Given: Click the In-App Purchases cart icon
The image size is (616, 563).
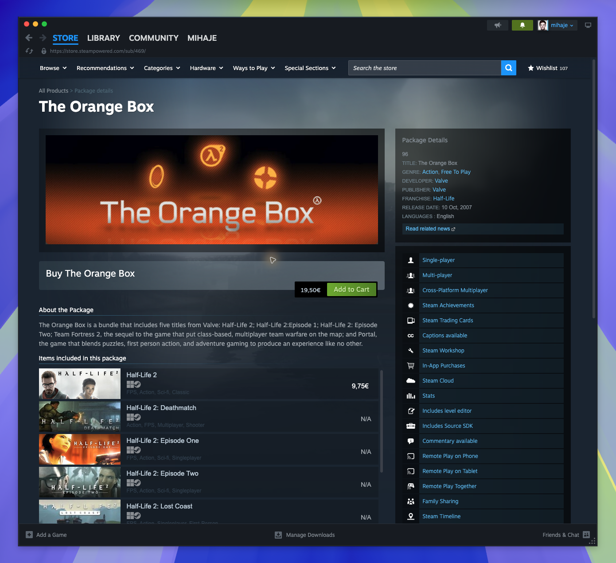Looking at the screenshot, I should (411, 366).
